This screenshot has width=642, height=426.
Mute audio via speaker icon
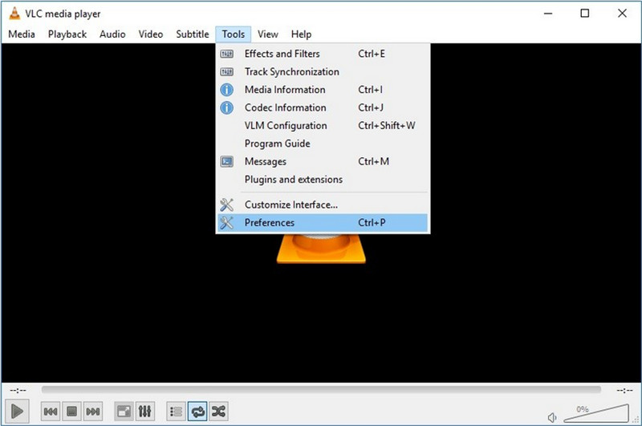pos(553,416)
